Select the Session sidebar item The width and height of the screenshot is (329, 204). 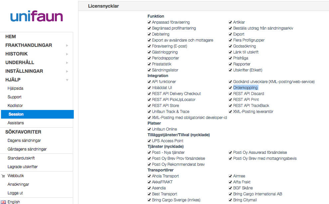[37, 114]
